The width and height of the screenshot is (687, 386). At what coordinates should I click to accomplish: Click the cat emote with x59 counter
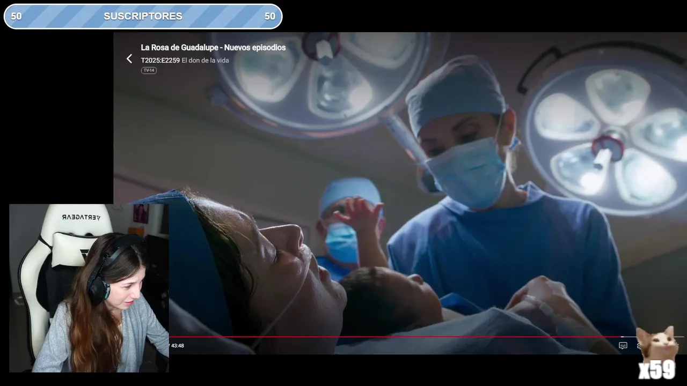click(x=656, y=353)
